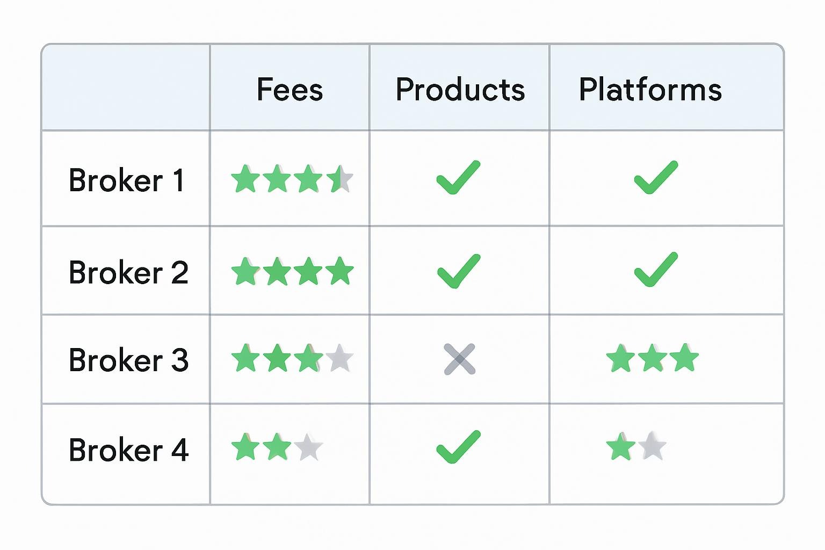
Task: Click Broker 1 Fees star rating
Action: [292, 179]
